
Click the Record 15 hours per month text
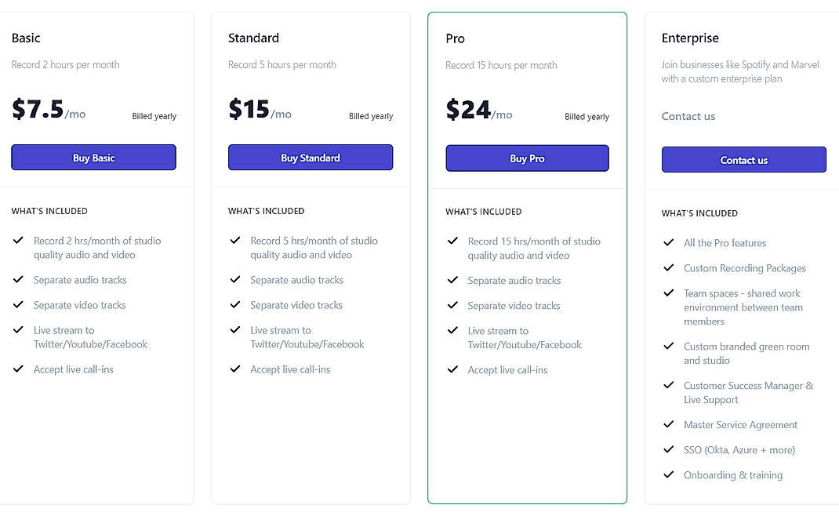click(x=500, y=66)
